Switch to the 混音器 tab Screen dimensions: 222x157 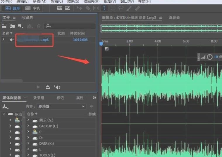tap(174, 18)
